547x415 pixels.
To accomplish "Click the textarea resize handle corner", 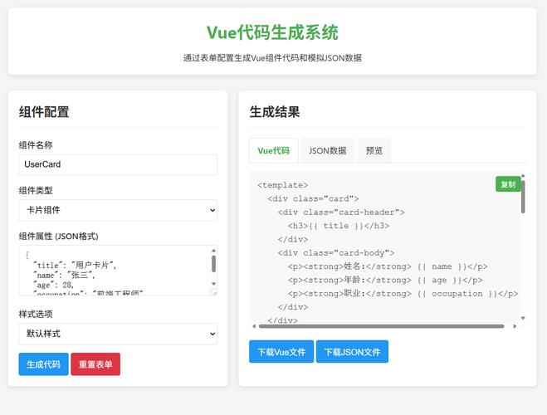I will [213, 292].
